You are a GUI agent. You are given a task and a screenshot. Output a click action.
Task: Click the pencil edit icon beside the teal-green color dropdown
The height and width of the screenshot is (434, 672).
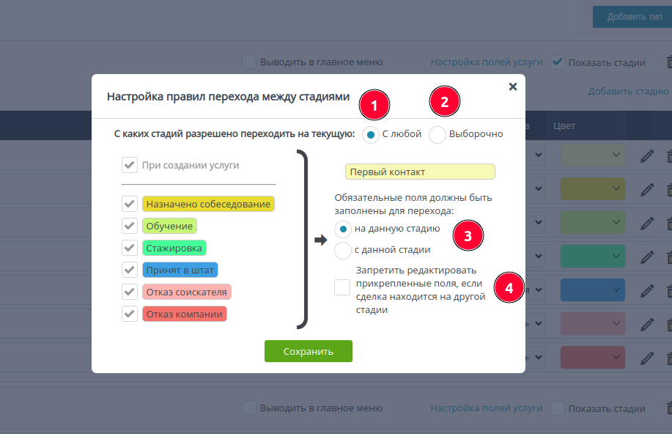[646, 256]
